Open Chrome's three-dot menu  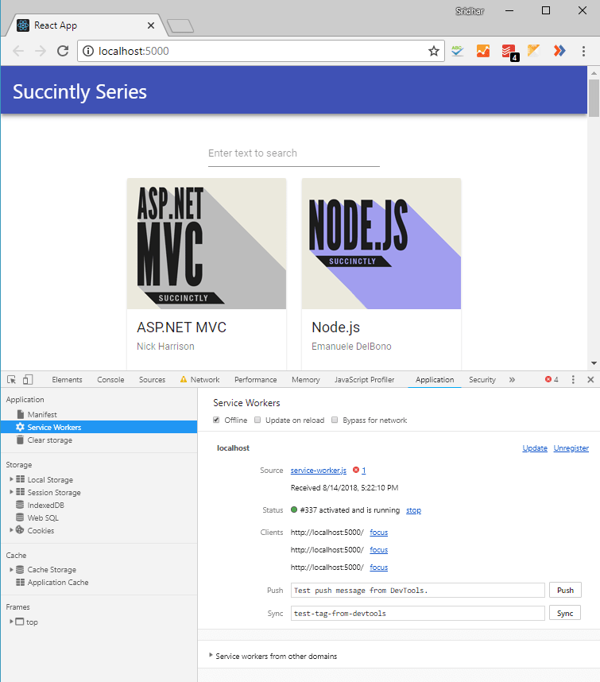click(583, 51)
